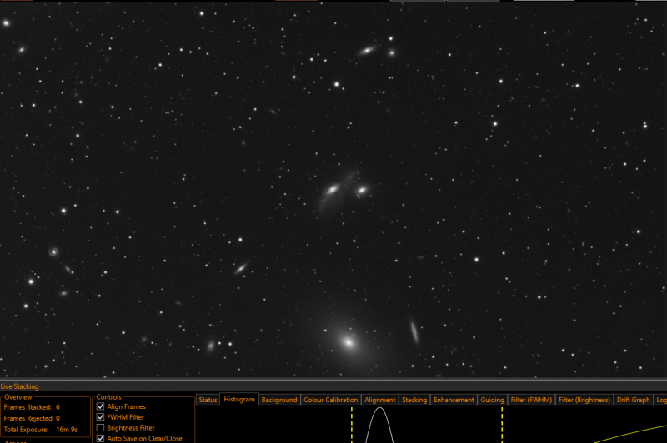Go to the Alignment tab
This screenshot has width=667, height=443.
tap(380, 400)
